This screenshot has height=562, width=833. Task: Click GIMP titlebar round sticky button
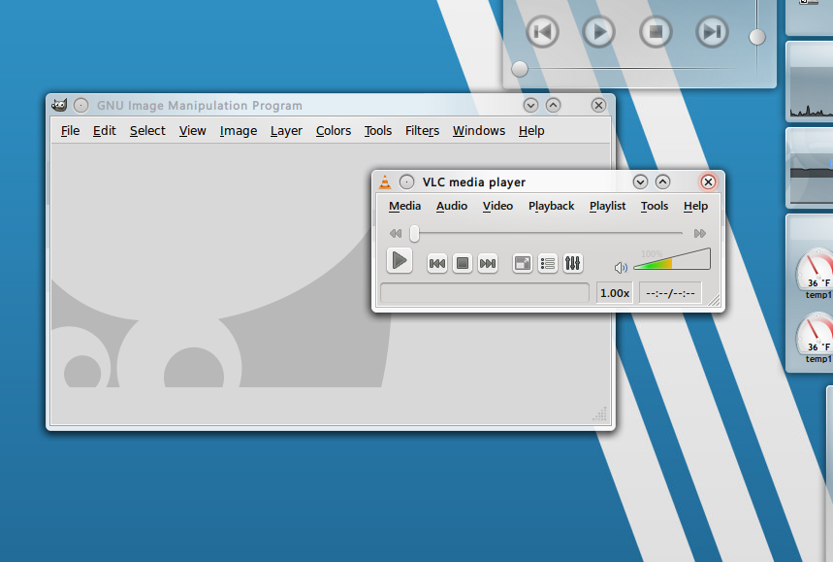[x=80, y=105]
